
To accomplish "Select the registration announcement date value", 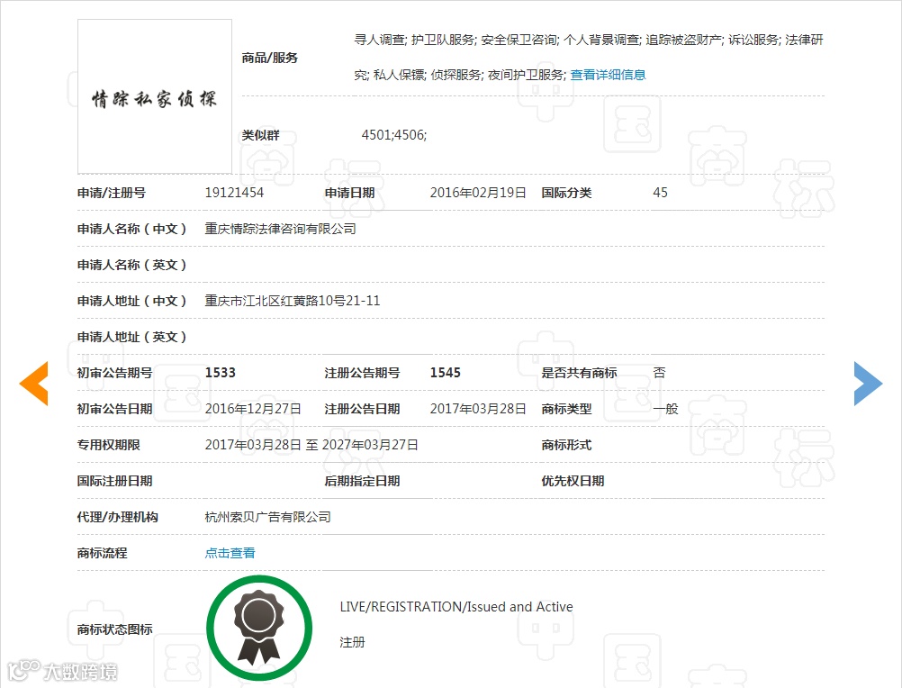I will tap(478, 409).
